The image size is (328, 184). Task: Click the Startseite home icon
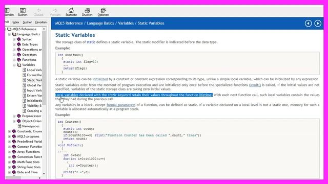71,10
